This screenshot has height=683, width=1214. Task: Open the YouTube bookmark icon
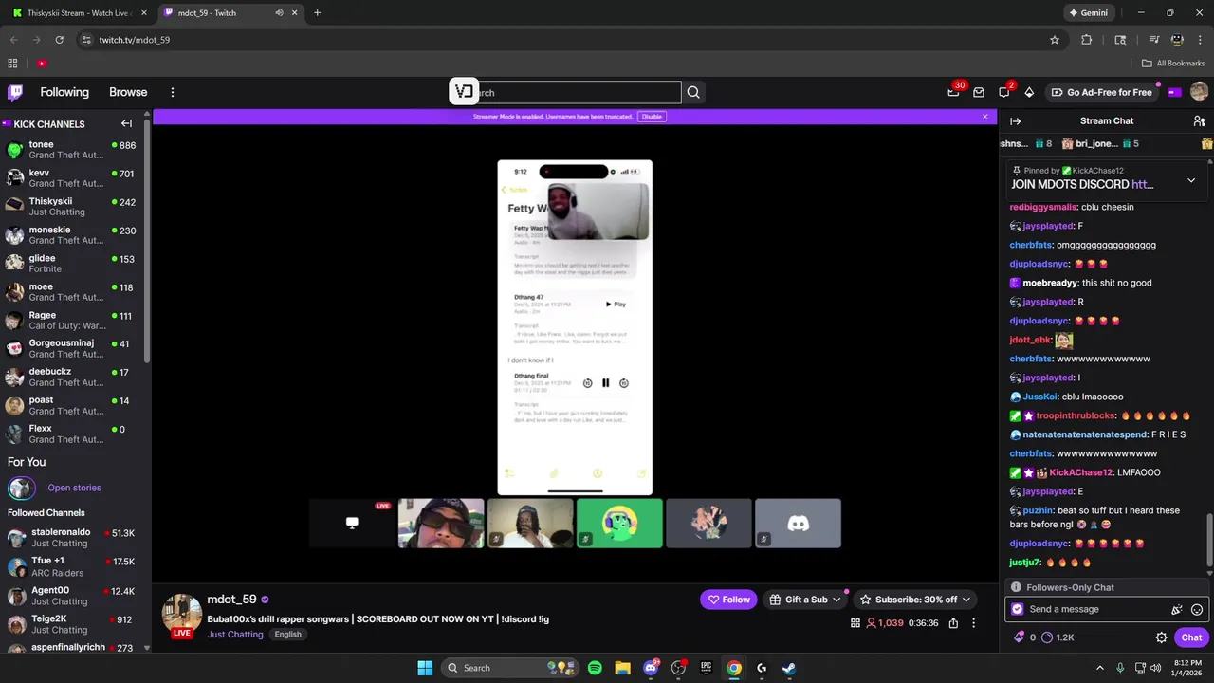click(42, 64)
